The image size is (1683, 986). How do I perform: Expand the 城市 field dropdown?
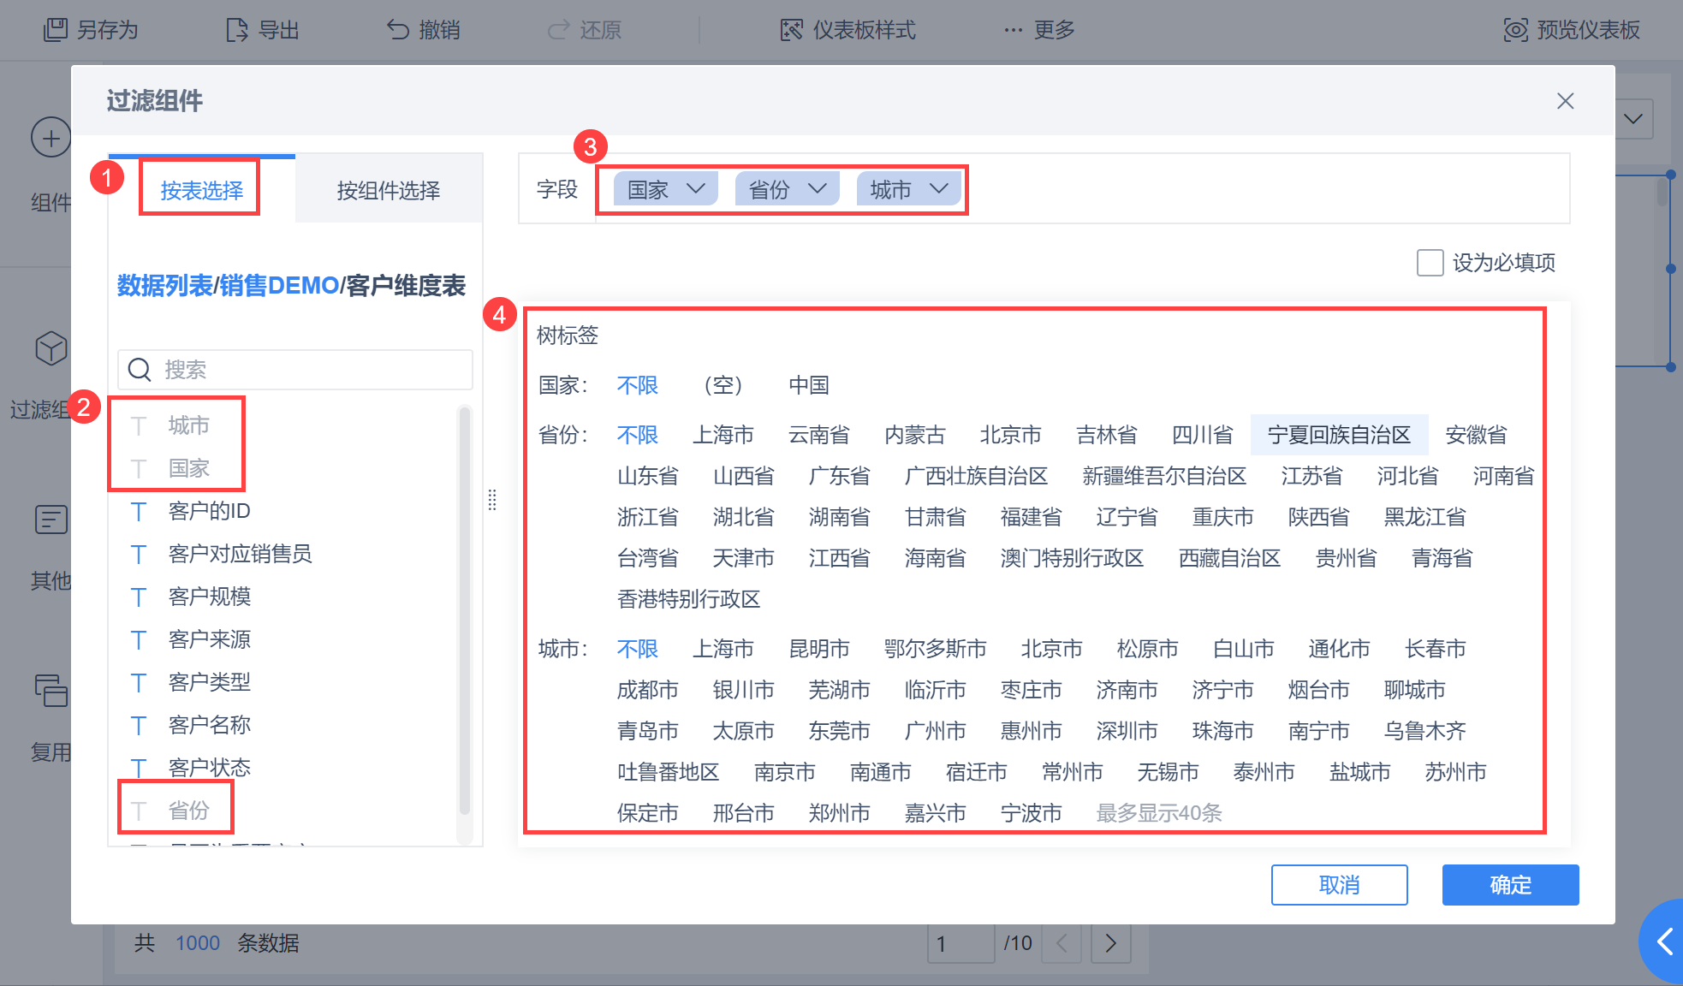(939, 189)
